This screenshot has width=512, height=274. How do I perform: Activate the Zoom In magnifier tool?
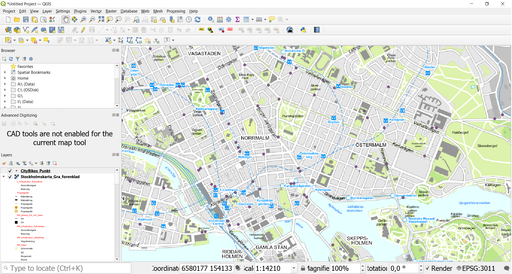83,19
